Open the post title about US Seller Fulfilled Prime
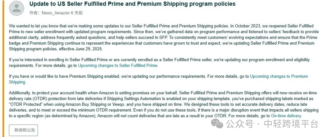Viewport: 329px width, 137px height. click(132, 4)
